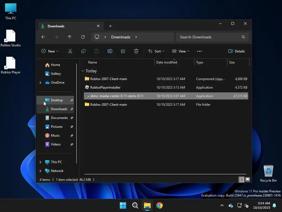Click the search magnifier in Search Downloads
This screenshot has height=212, width=282.
click(243, 37)
